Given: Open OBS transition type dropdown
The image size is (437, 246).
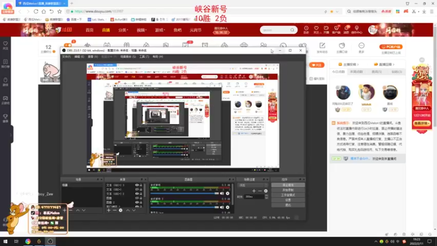Looking at the screenshot, I should coord(252,185).
